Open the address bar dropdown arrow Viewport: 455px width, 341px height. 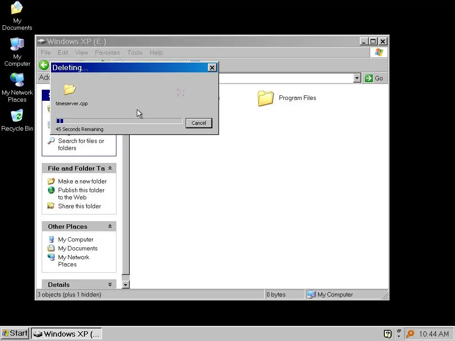(x=357, y=78)
